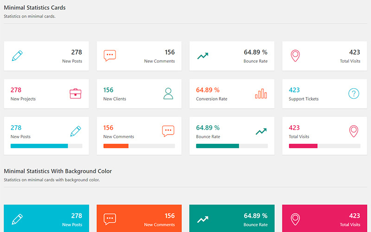371x232 pixels.
Task: Click speech bubble icon above the orange progress bar
Action: point(168,131)
